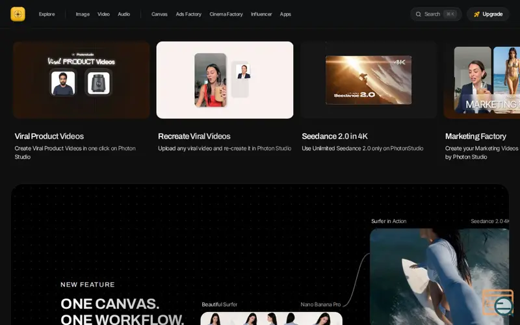Click the 'Use Unlimited Seedance 2.0' description
Screen dimensions: 520x325
[363, 148]
